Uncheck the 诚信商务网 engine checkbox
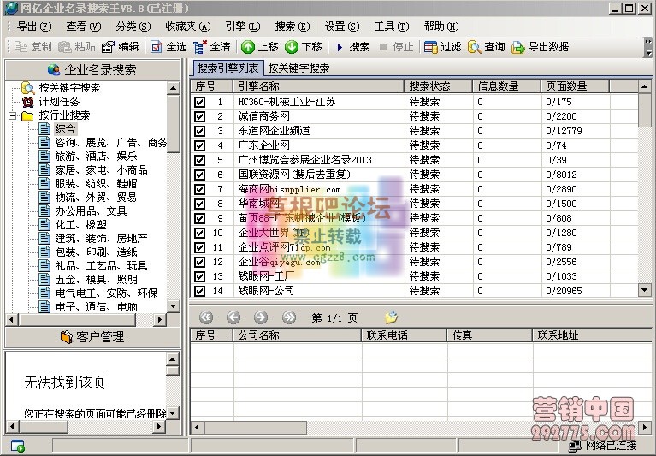656x456 pixels. tap(200, 116)
